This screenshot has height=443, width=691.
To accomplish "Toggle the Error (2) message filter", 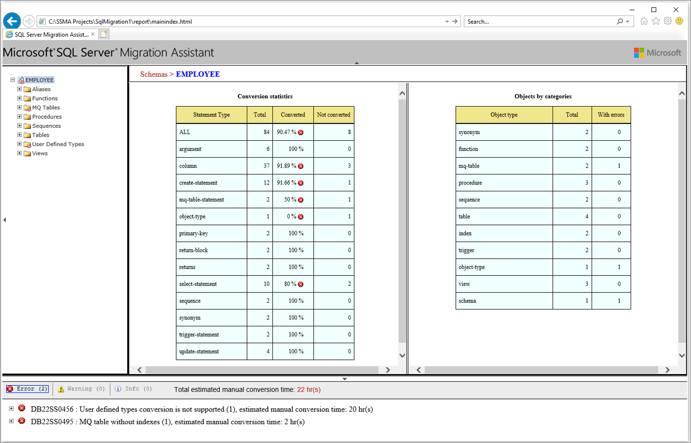I will click(x=27, y=389).
